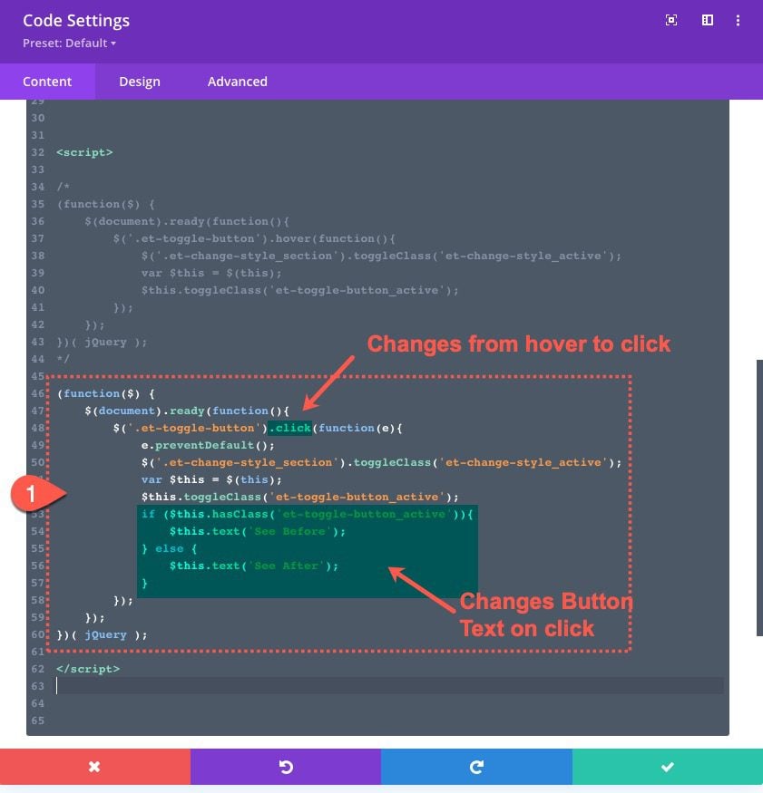
Task: Click the comment opener /* on line 34
Action: click(x=64, y=187)
